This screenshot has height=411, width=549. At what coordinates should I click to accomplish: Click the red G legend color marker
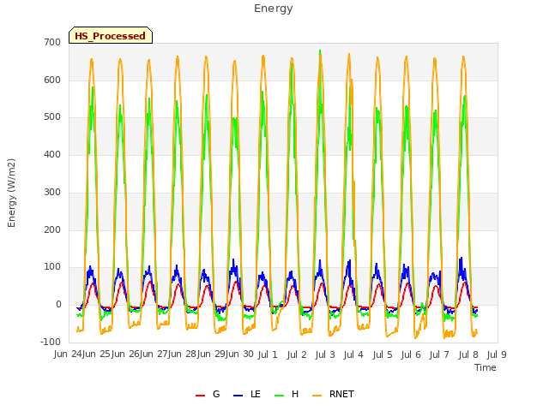(200, 396)
